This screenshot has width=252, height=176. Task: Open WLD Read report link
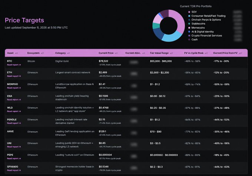(14, 111)
